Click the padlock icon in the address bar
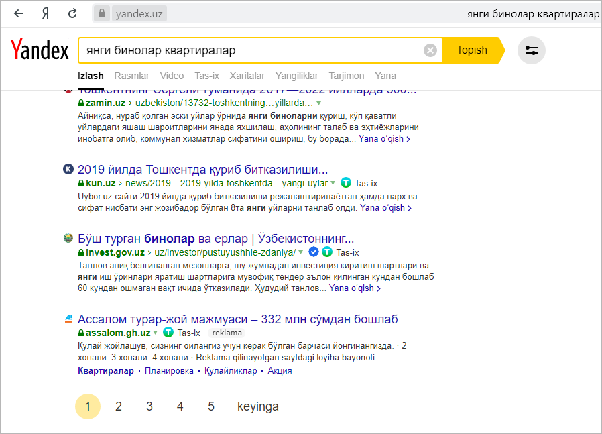602x434 pixels. (102, 14)
